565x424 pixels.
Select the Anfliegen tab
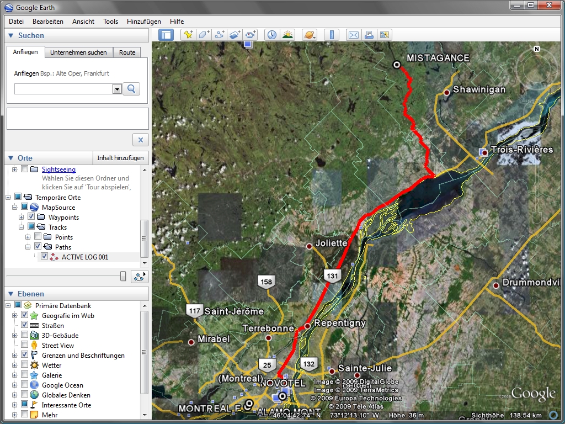pyautogui.click(x=25, y=52)
